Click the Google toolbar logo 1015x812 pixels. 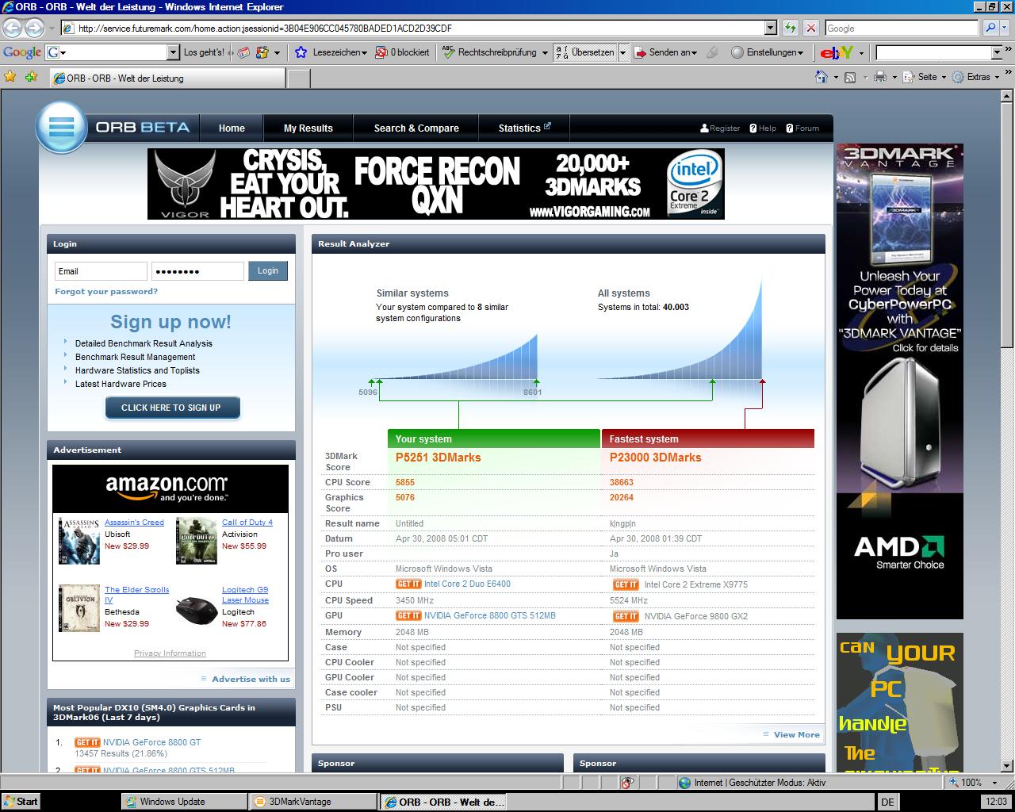pos(22,52)
